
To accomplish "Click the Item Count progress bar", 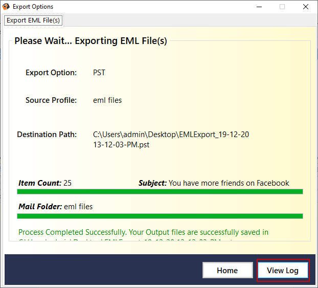I will tap(160, 192).
